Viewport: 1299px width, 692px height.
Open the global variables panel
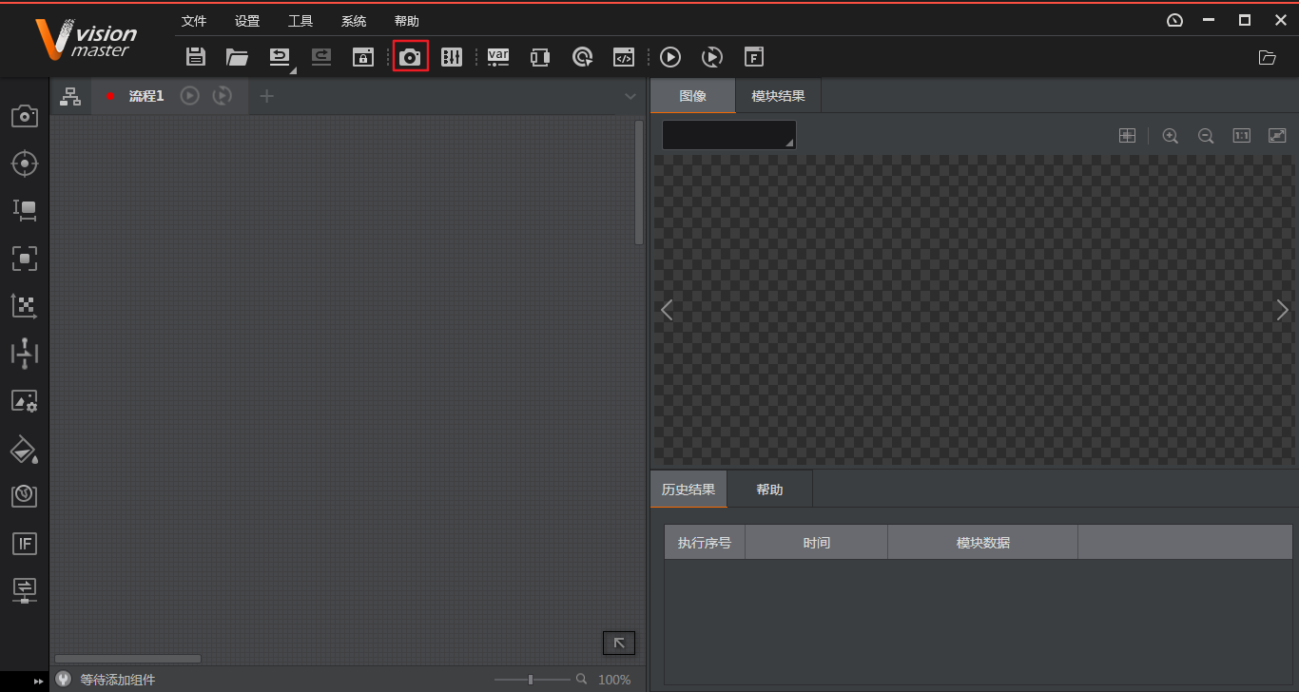point(498,56)
